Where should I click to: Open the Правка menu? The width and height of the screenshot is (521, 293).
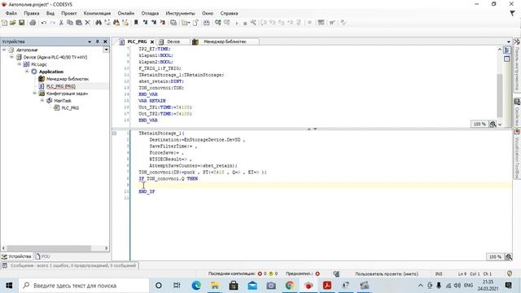[x=32, y=13]
